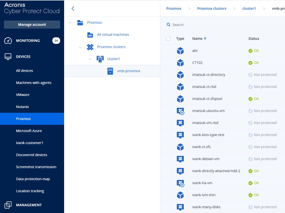Click the running VM icon for imatsuk-ubuntu-vm
Screen dimensions: 285x213
181,111
